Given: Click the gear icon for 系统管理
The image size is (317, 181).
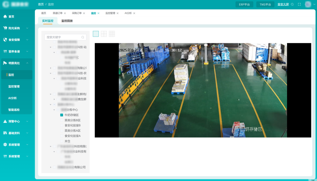Looking at the screenshot, I should 5,144.
